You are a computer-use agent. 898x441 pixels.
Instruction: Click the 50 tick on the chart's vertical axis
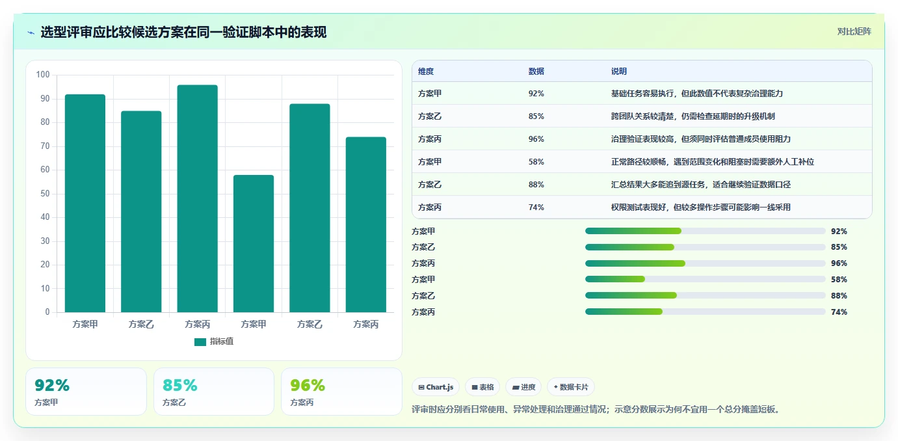click(45, 194)
